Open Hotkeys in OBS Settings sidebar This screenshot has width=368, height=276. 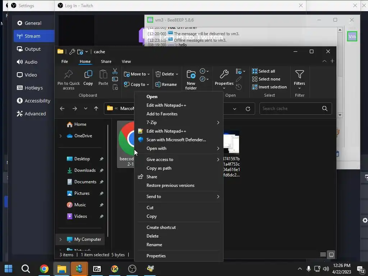coord(34,88)
